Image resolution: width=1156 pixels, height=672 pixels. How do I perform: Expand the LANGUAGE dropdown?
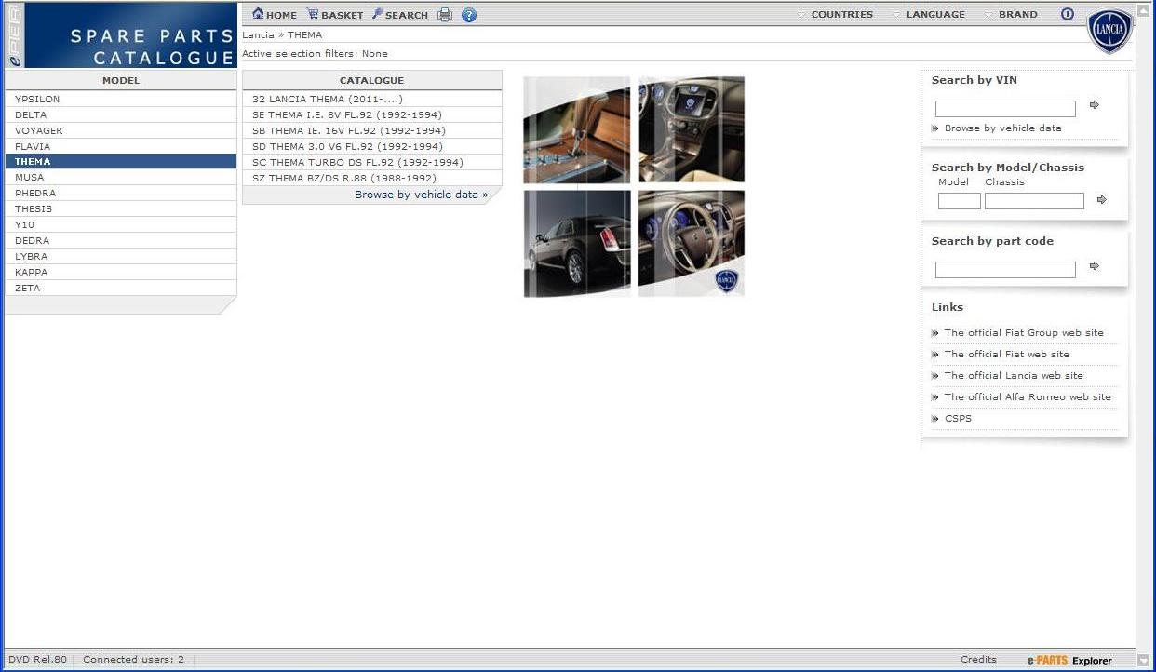tap(928, 15)
